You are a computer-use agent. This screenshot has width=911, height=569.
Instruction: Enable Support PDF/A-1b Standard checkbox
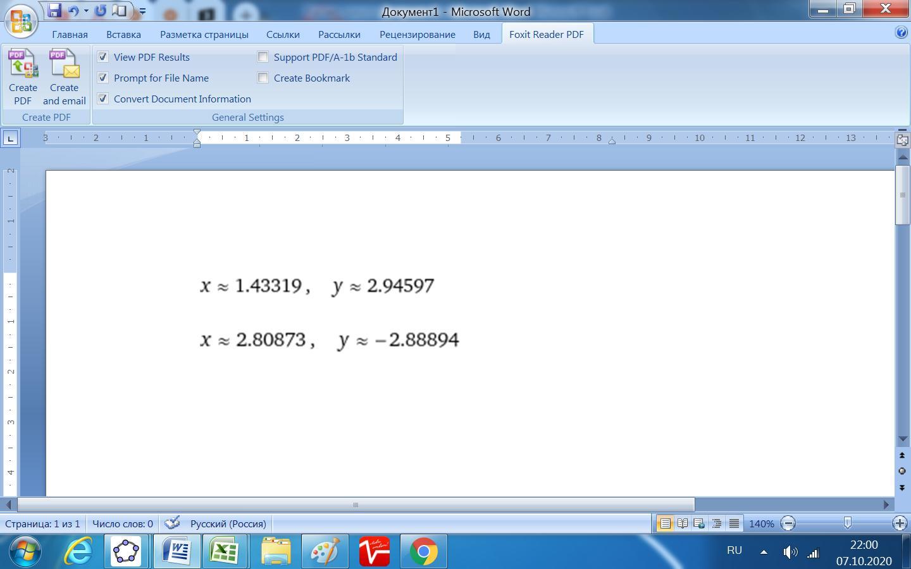263,57
